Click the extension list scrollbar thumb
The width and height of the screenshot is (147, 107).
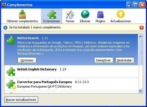tap(140, 52)
